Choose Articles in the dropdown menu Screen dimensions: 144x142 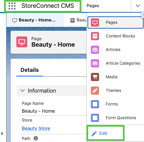(x=115, y=50)
